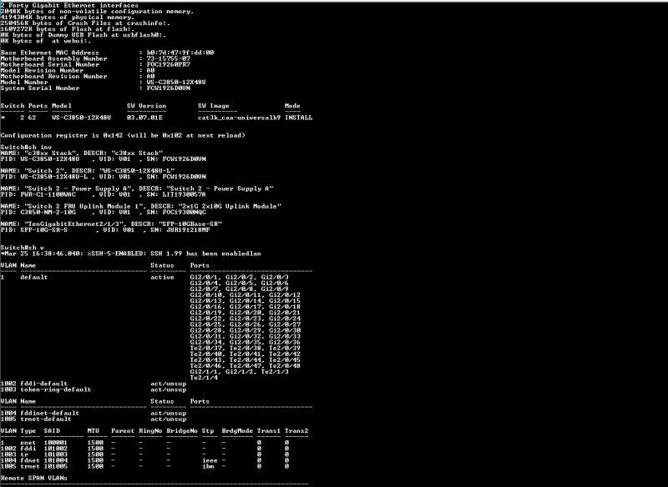Click SAID value 101005
Image resolution: width=668 pixels, height=487 pixels.
[x=56, y=467]
